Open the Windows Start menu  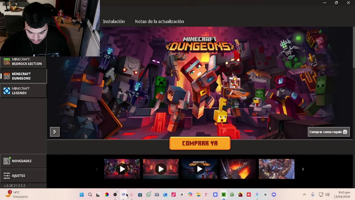tap(82, 195)
